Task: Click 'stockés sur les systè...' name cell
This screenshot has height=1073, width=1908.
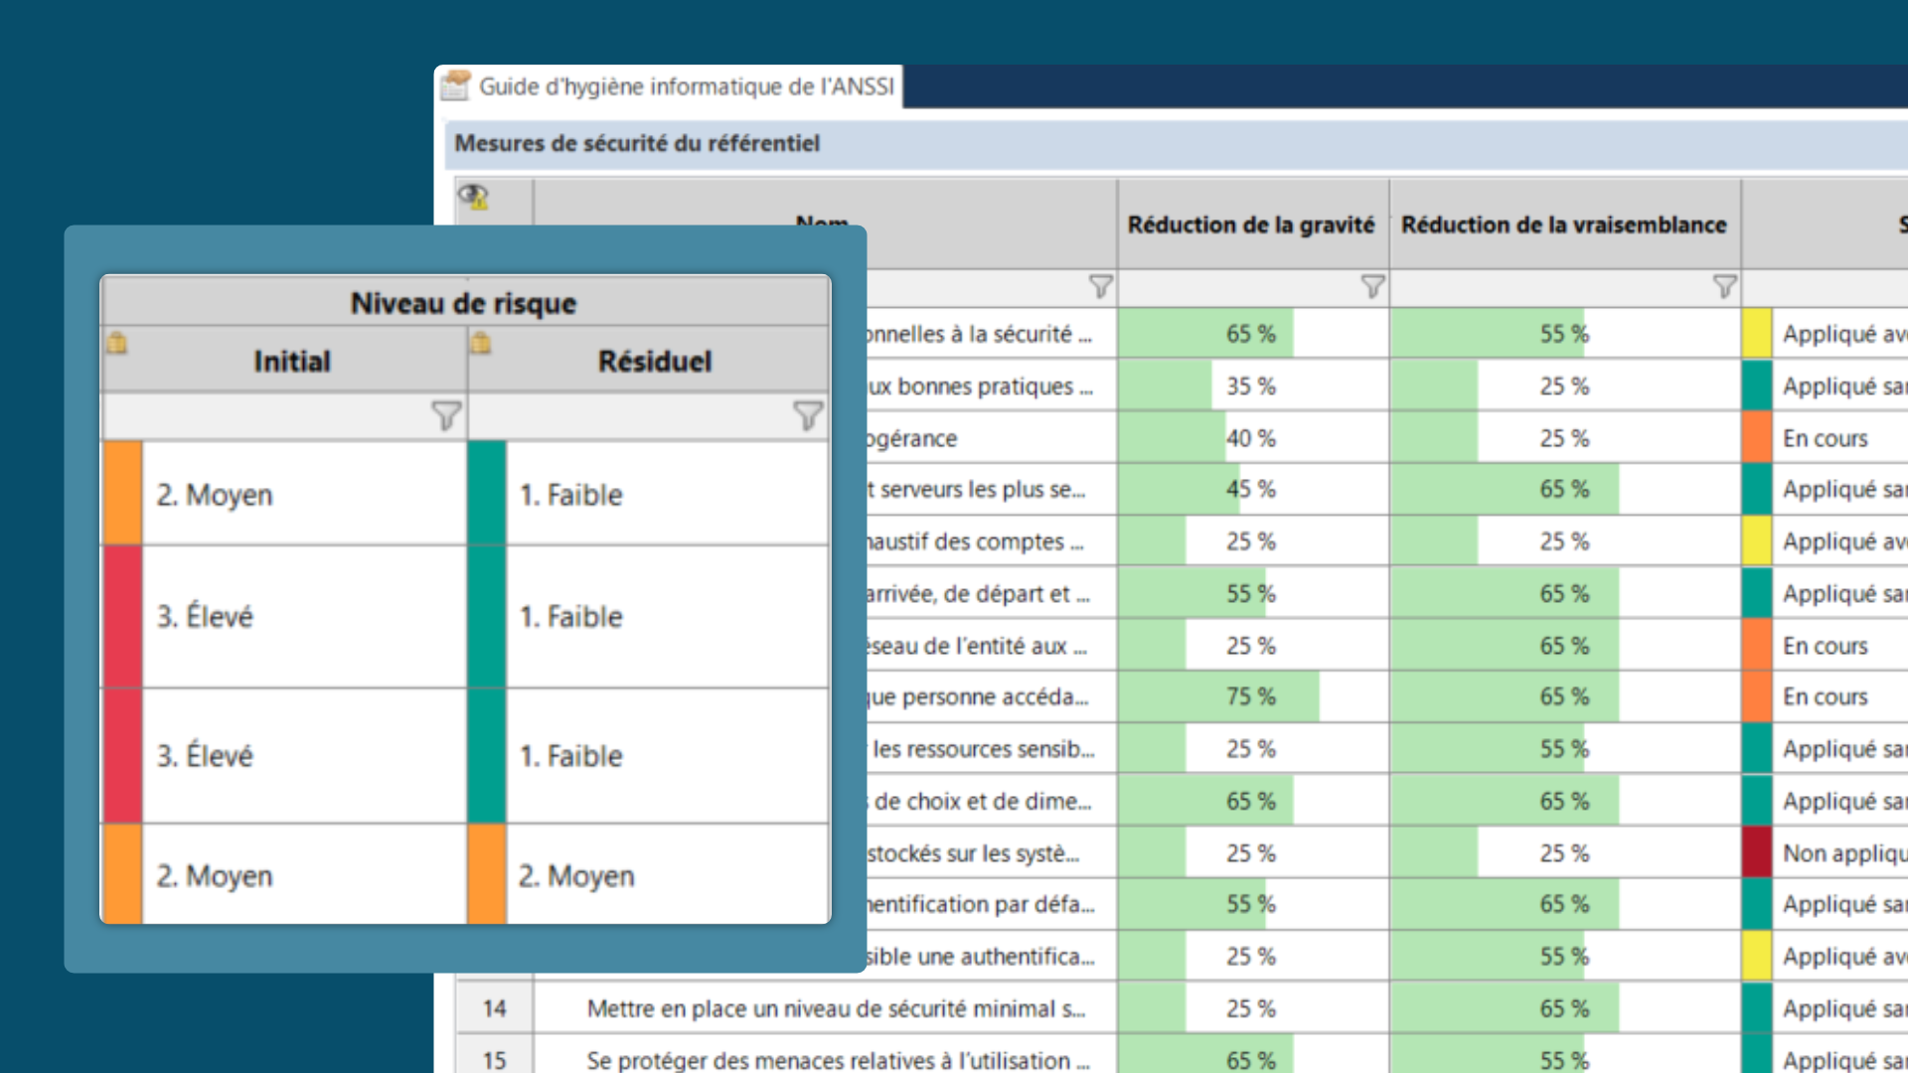Action: pyautogui.click(x=990, y=853)
